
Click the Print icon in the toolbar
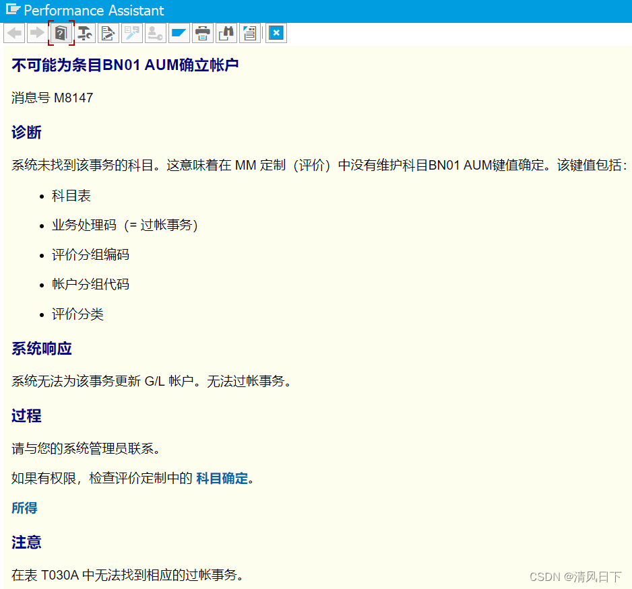(202, 33)
